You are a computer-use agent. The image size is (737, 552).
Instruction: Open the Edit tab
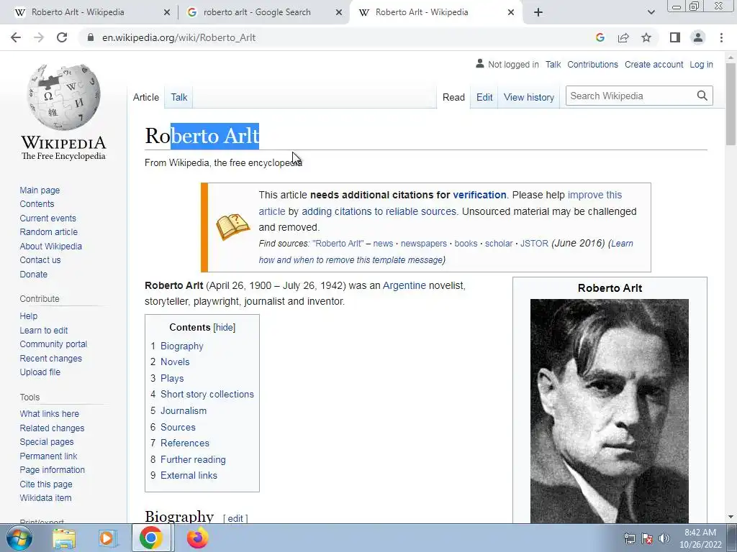[x=484, y=97]
